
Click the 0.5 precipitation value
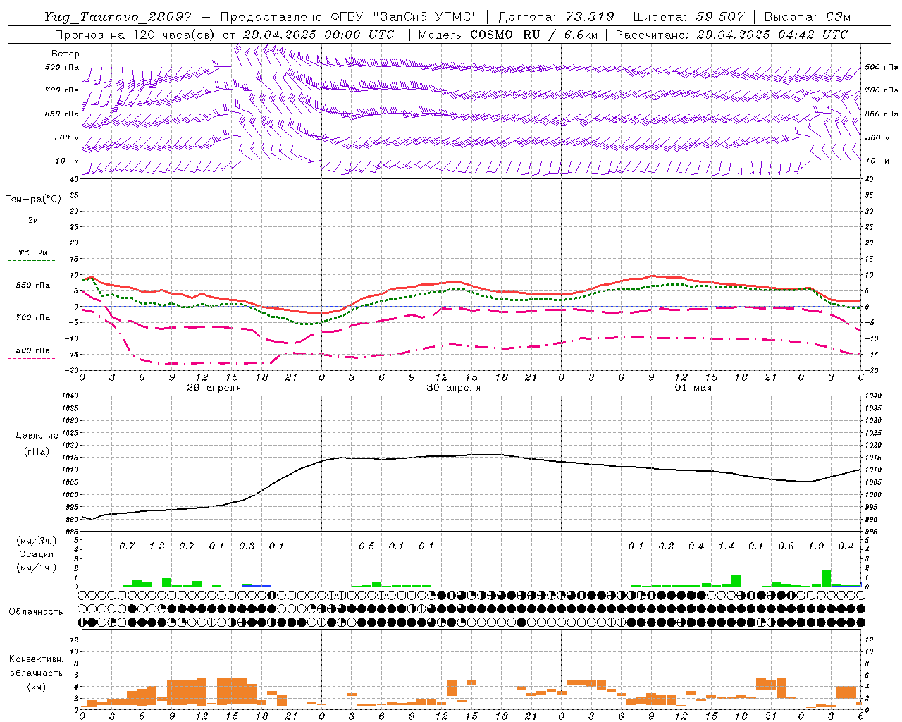(x=366, y=546)
